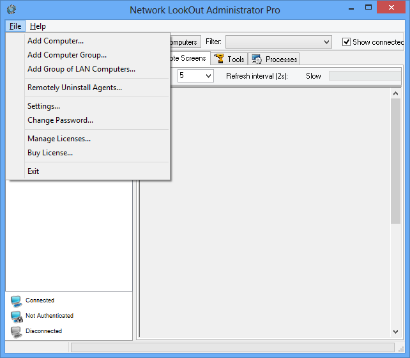Click the vertical scrollbar thumb

click(395, 161)
